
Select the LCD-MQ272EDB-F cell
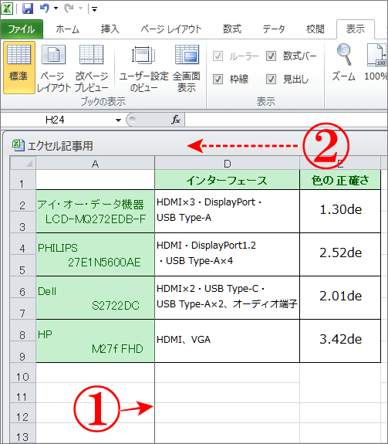pyautogui.click(x=96, y=212)
